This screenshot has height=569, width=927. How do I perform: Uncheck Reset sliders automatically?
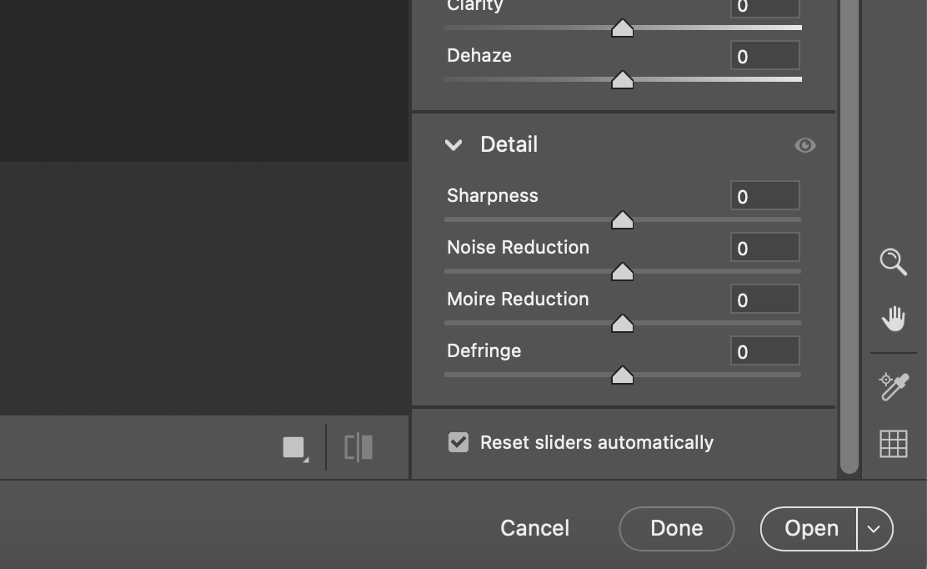458,442
